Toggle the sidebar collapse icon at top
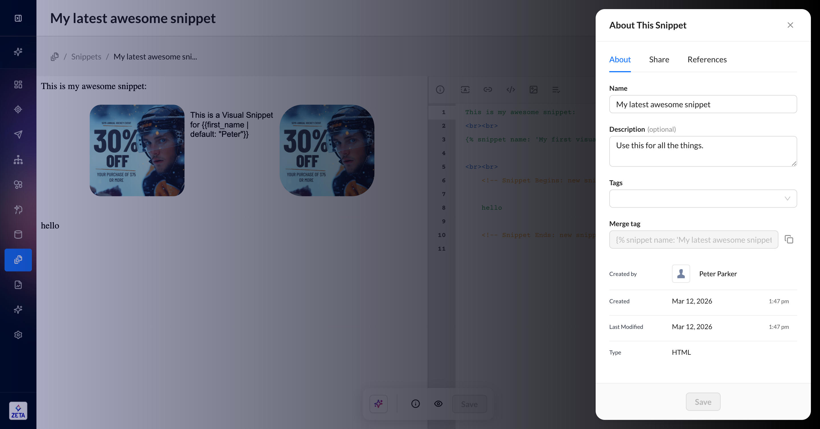 point(18,18)
